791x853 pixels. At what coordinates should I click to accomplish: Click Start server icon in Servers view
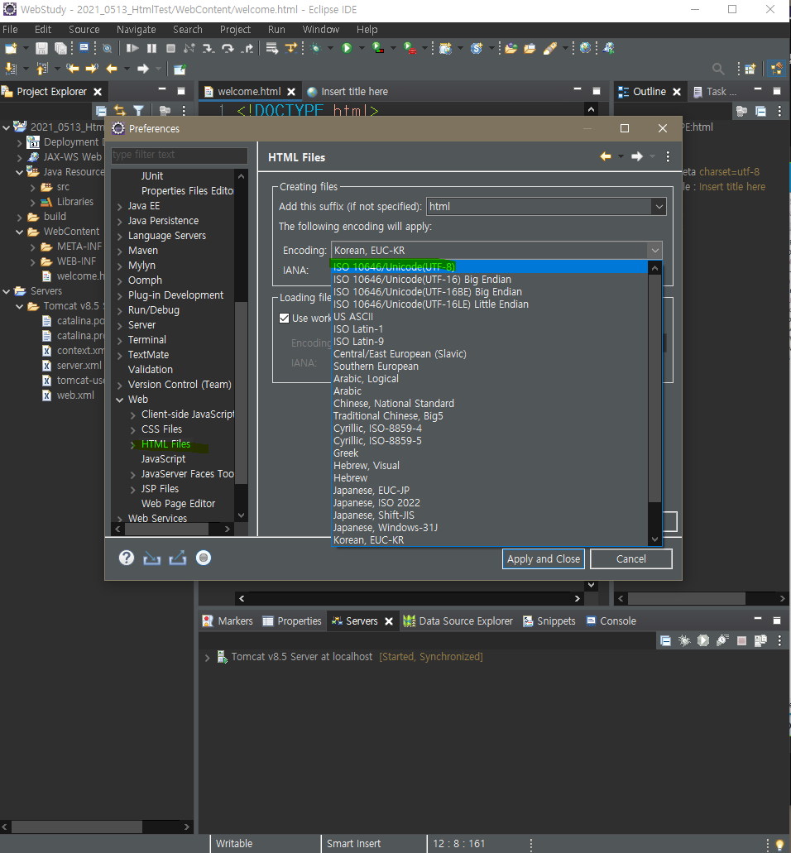click(x=703, y=640)
